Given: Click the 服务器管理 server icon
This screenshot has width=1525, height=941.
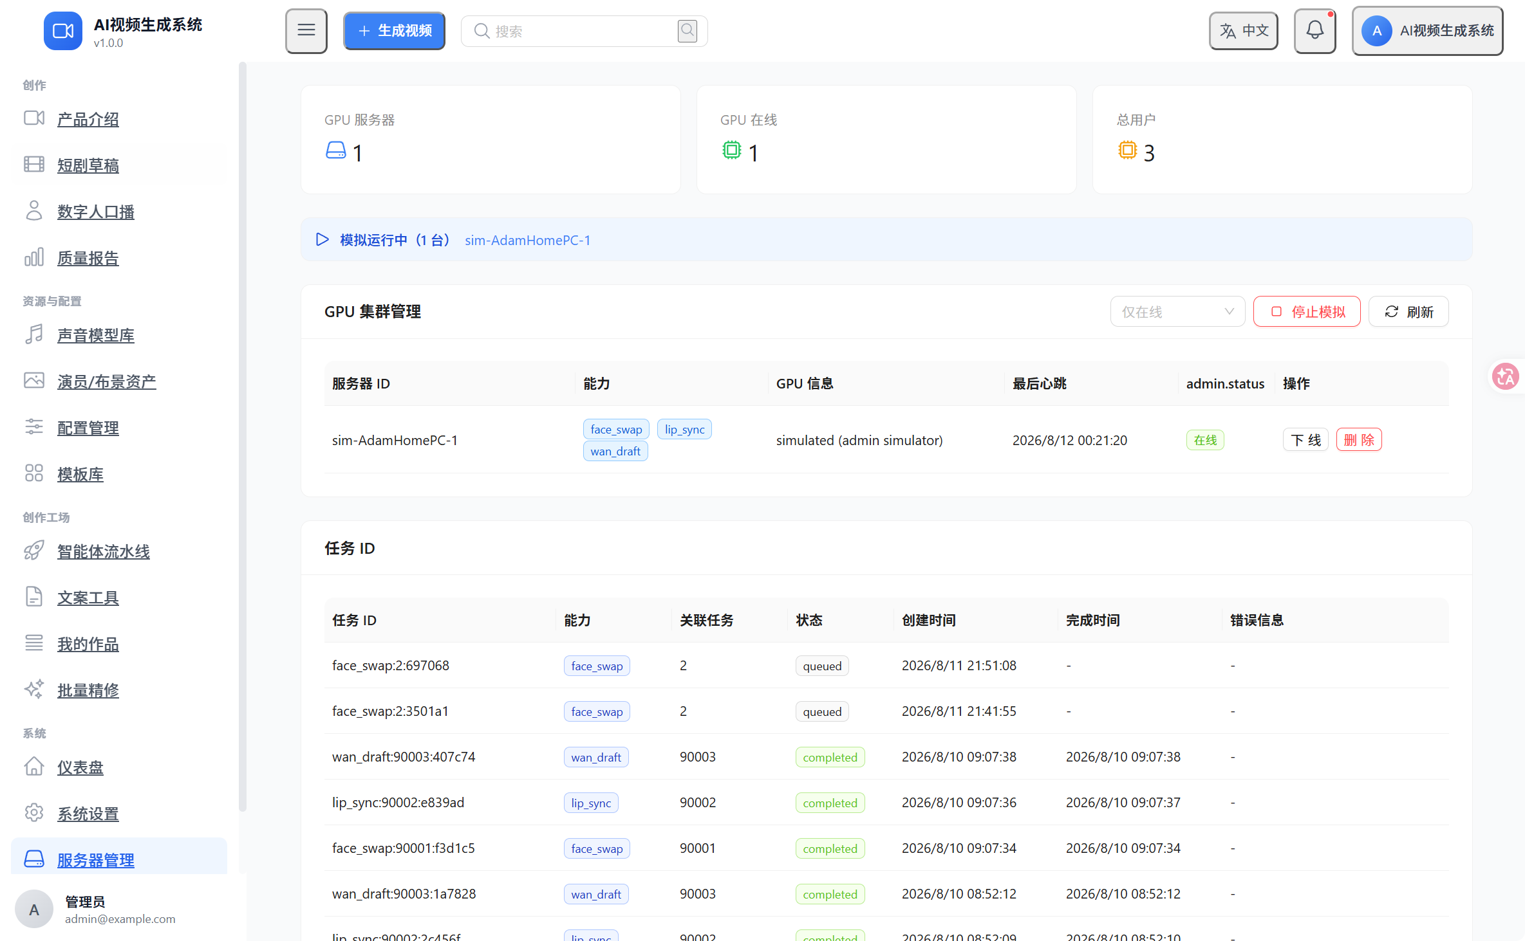Looking at the screenshot, I should coord(34,859).
